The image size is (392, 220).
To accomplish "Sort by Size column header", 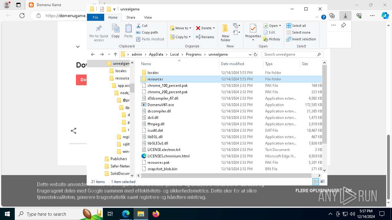I will click(305, 64).
